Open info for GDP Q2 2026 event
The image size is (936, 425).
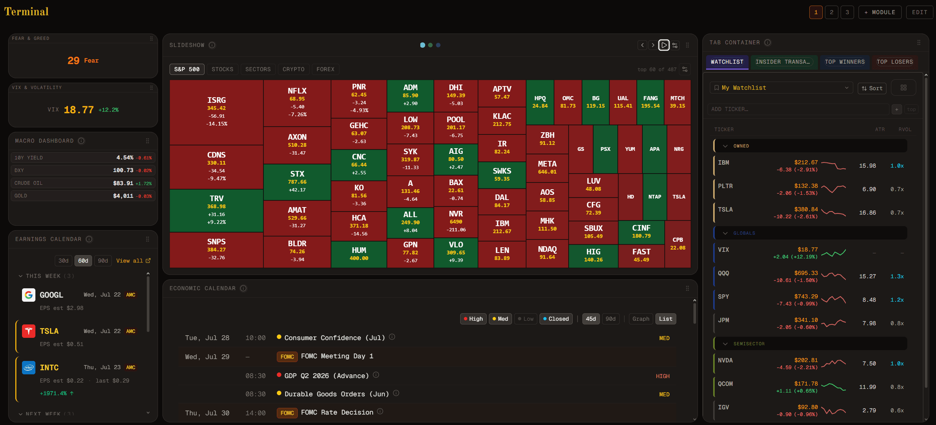[x=376, y=375]
